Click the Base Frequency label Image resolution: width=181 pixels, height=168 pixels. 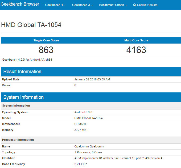click(14, 164)
